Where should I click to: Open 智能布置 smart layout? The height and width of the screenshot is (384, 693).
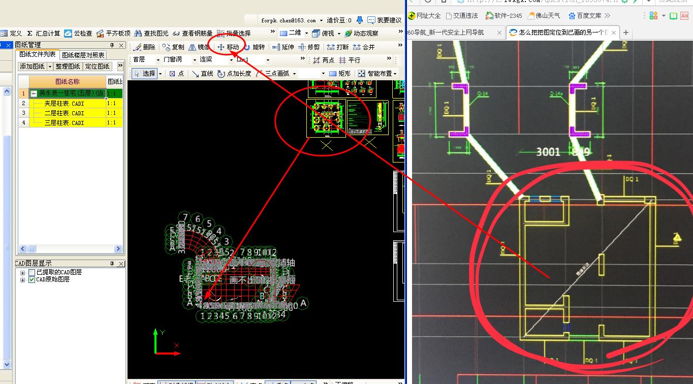375,74
